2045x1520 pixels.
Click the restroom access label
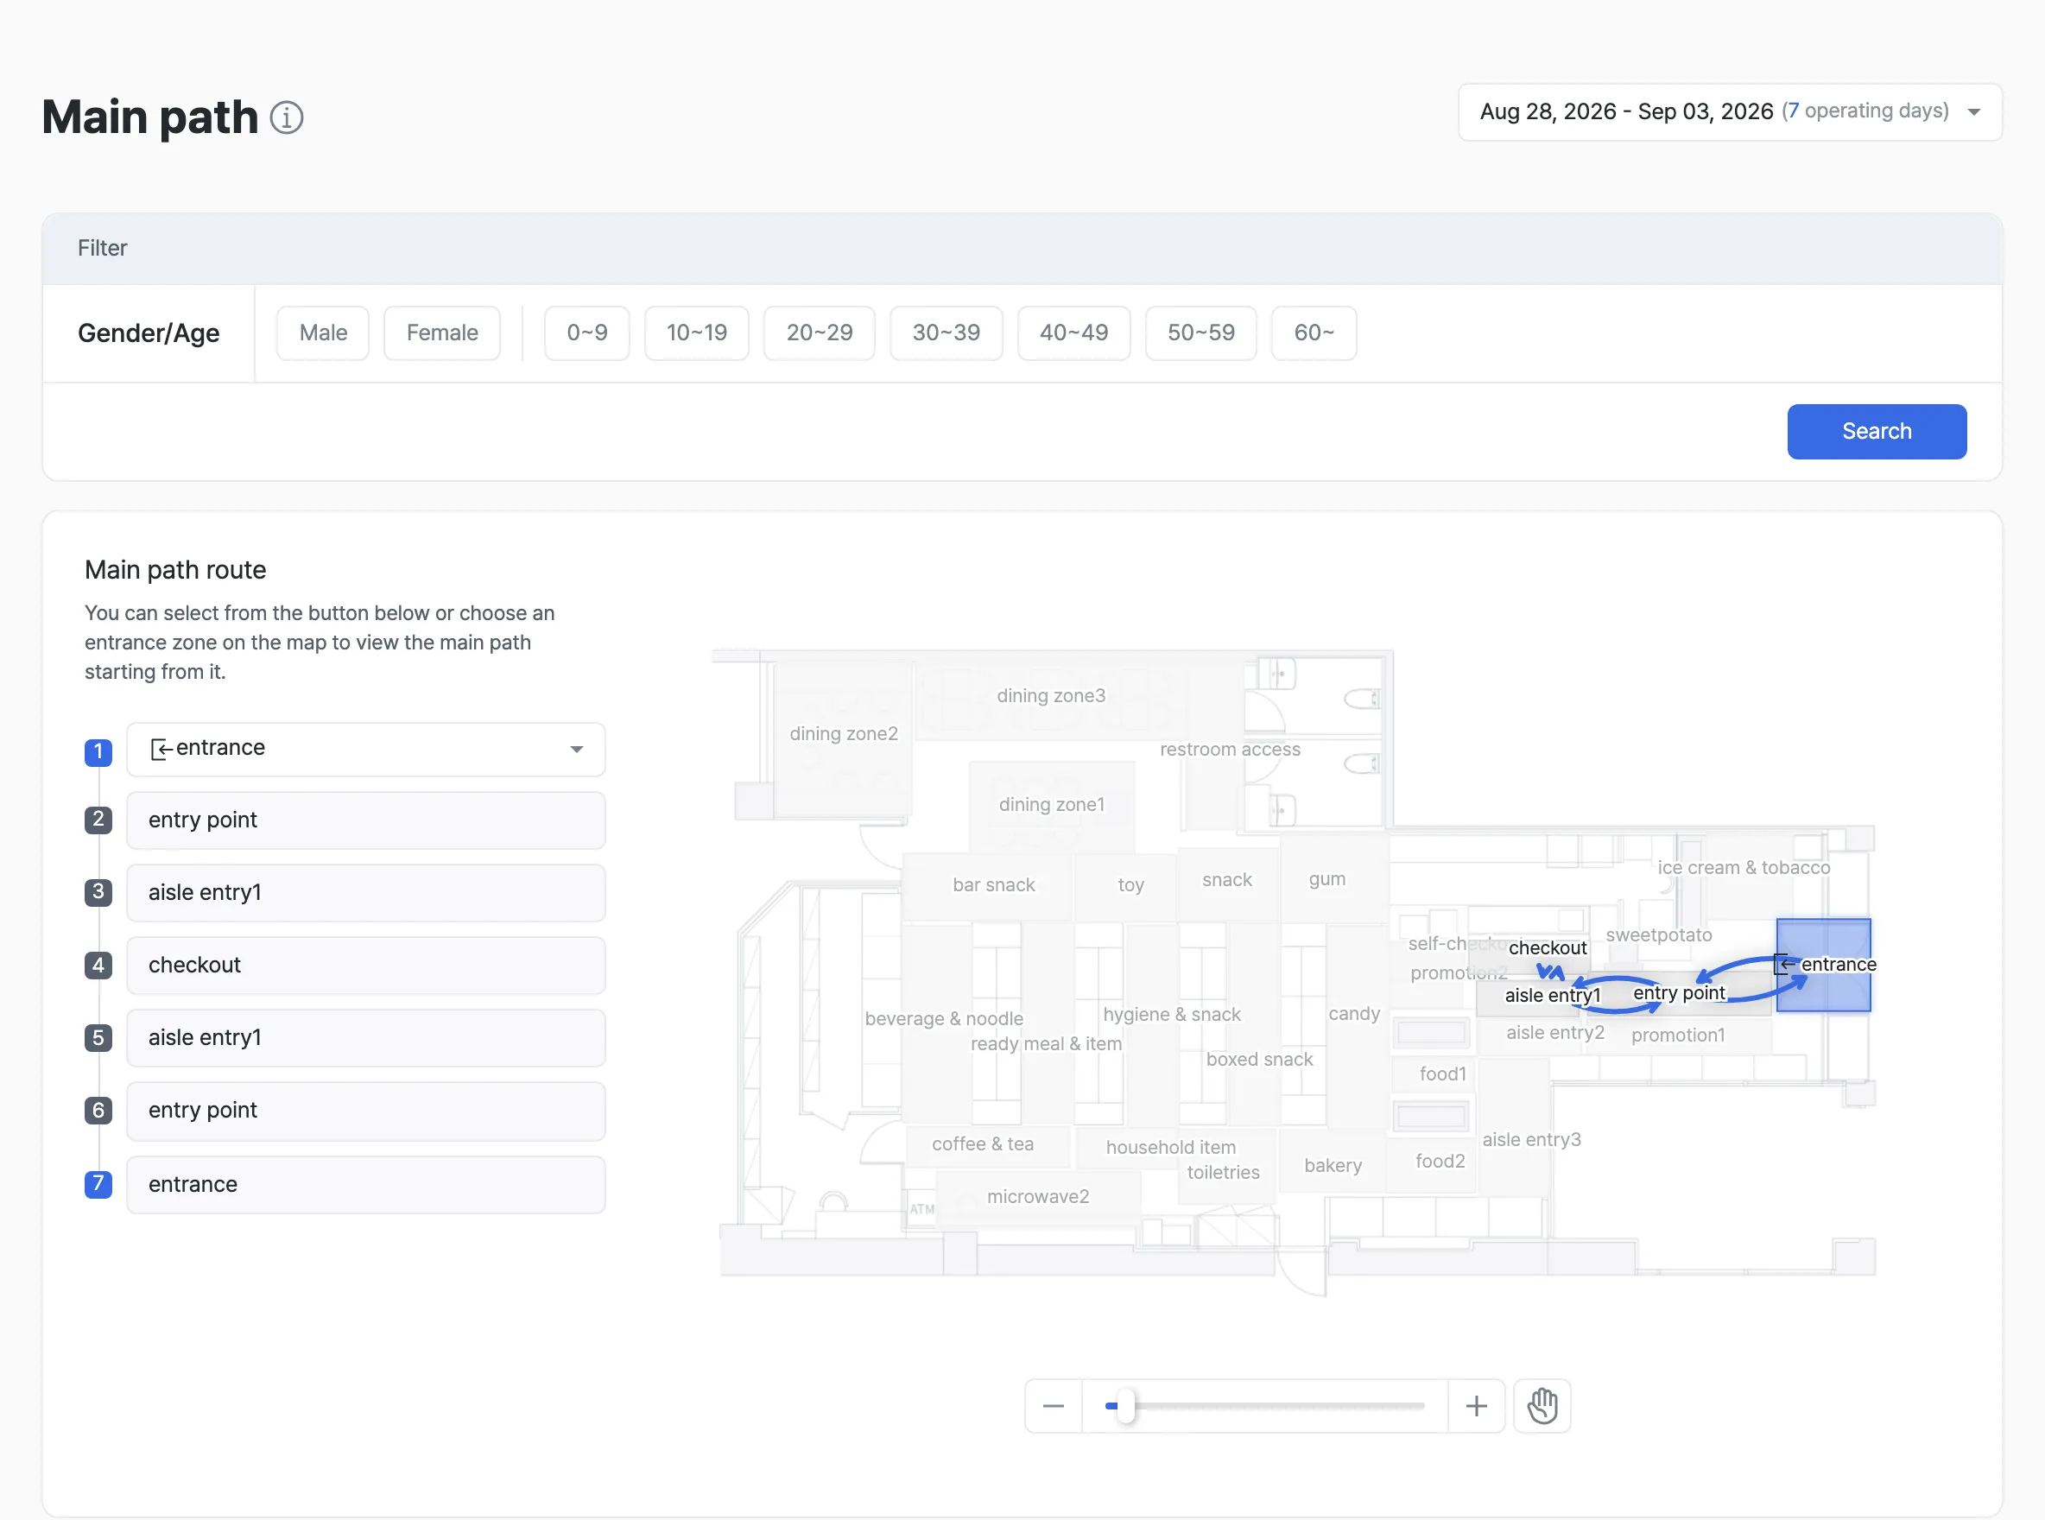click(1230, 749)
